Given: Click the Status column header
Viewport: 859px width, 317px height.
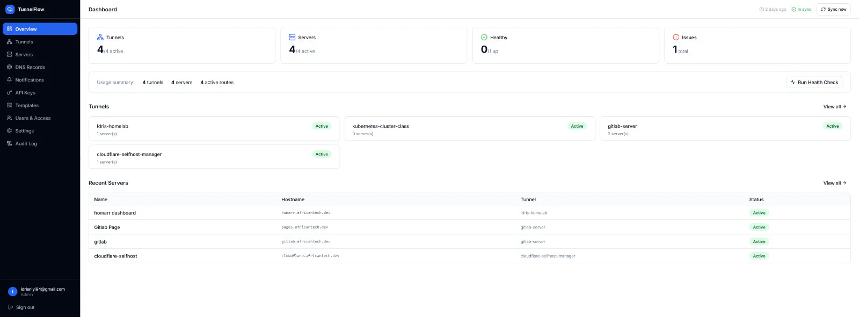Looking at the screenshot, I should [756, 200].
